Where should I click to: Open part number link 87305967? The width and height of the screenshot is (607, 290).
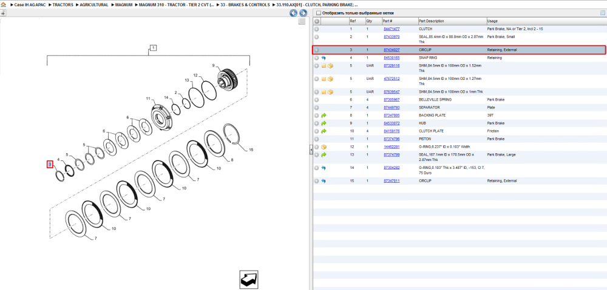[x=392, y=100]
